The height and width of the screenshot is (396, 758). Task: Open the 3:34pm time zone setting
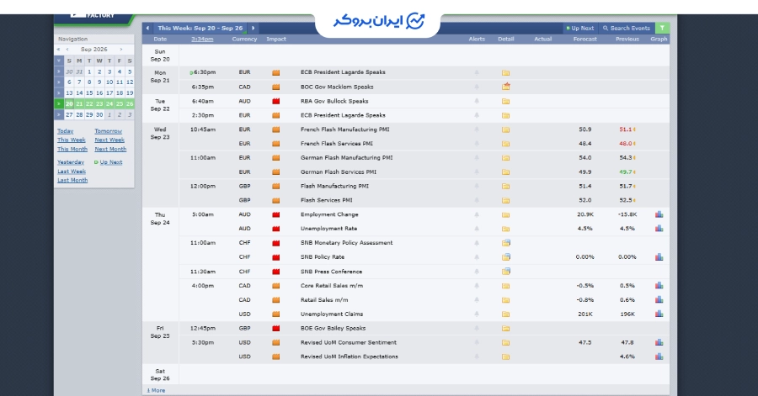pyautogui.click(x=202, y=39)
